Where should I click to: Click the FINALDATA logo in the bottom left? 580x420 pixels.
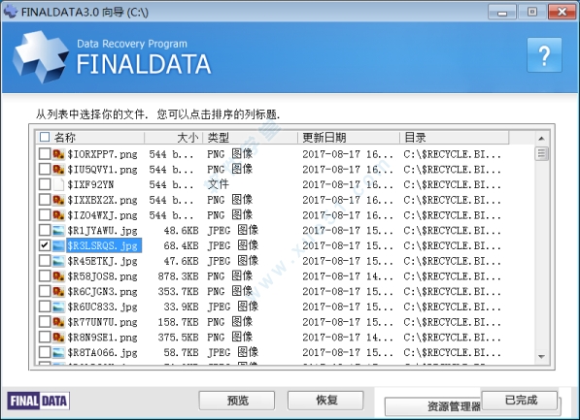(x=39, y=401)
